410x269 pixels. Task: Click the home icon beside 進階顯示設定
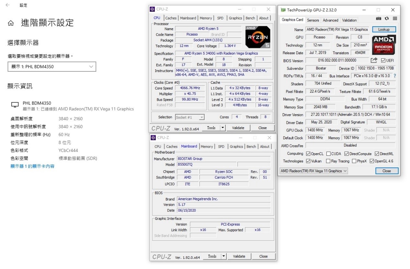[11, 23]
